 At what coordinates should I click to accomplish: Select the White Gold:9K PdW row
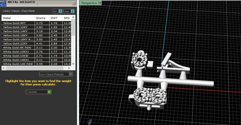(36, 48)
